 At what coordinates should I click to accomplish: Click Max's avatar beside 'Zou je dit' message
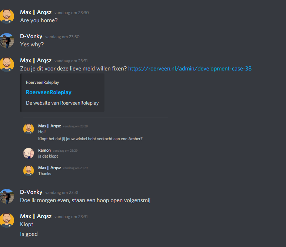click(7, 65)
